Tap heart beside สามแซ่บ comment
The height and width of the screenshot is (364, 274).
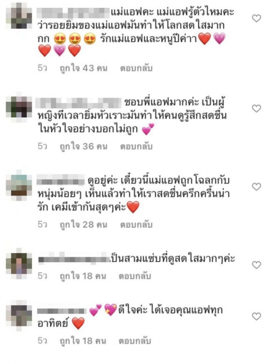click(256, 265)
